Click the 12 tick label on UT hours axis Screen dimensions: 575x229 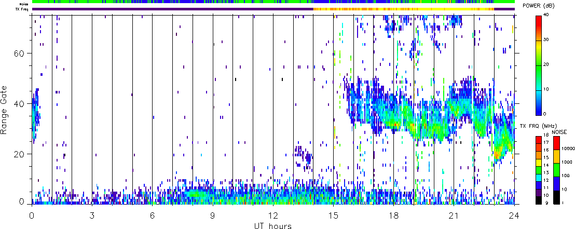(273, 215)
